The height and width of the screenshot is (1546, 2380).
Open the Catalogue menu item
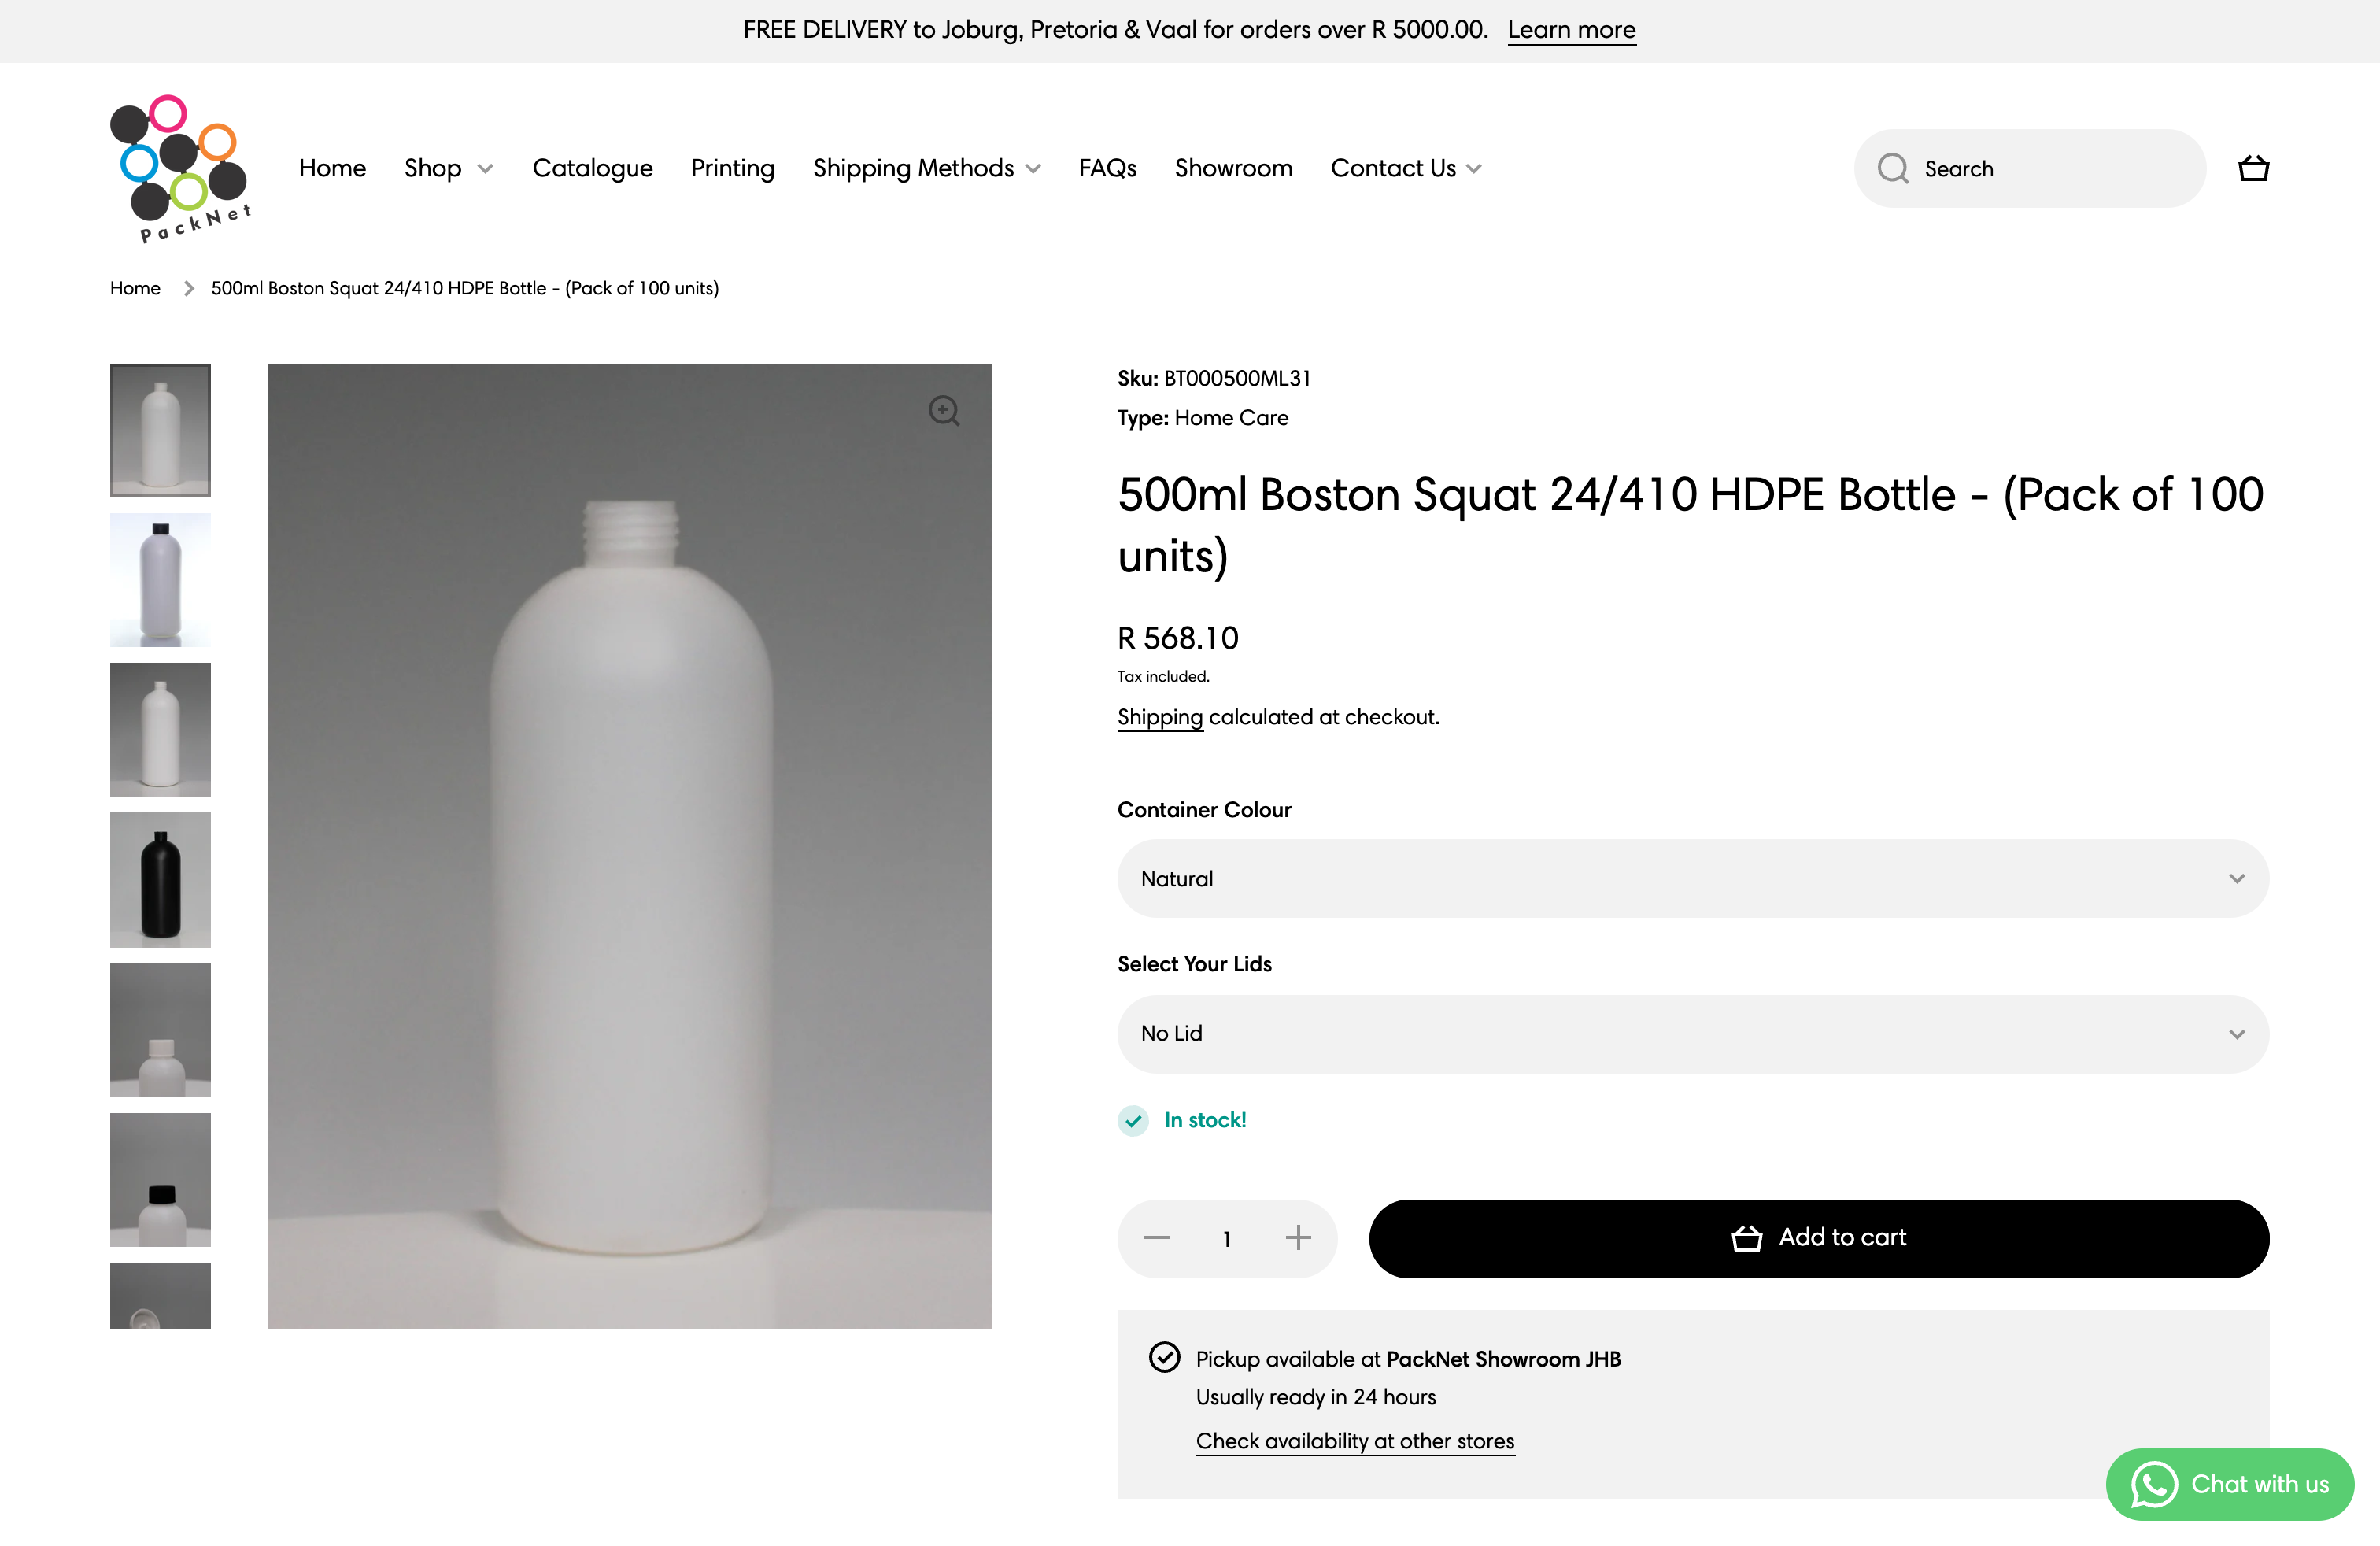[592, 168]
